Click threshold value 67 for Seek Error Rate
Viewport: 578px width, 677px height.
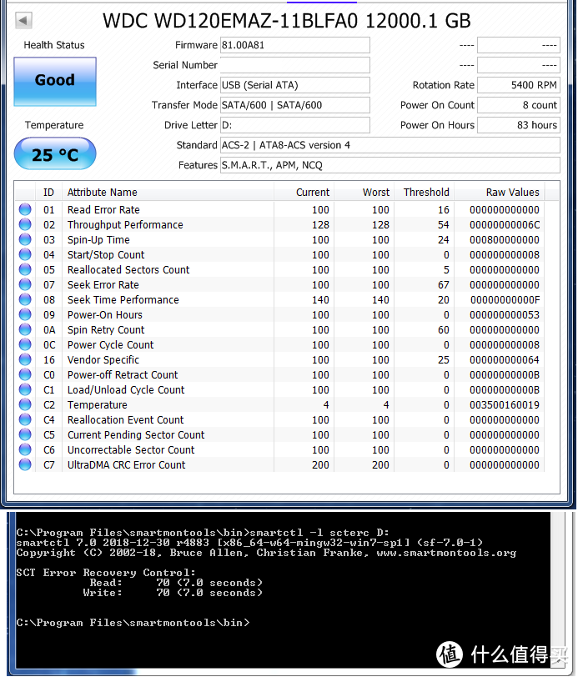point(444,285)
